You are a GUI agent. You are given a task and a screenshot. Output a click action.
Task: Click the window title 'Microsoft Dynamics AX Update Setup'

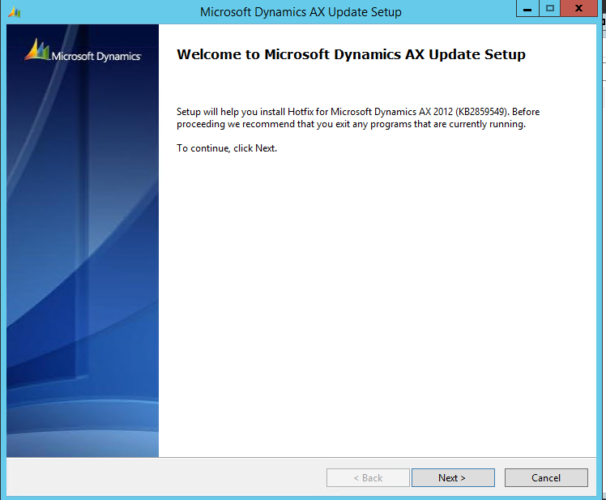[301, 12]
